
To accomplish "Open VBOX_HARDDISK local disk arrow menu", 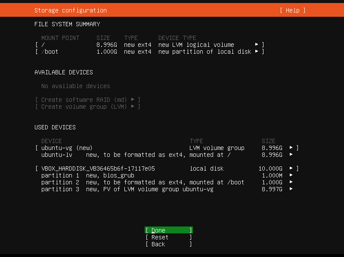I will coord(291,168).
